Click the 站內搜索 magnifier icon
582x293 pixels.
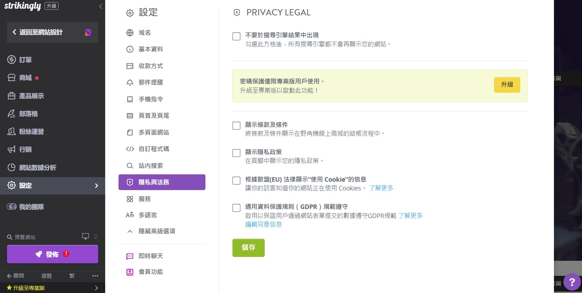click(x=130, y=166)
